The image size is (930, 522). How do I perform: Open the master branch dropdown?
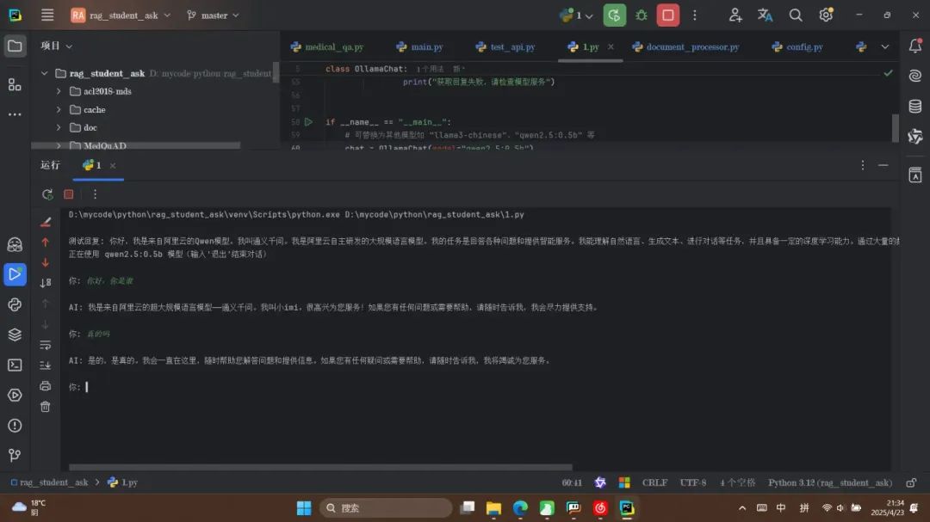(214, 15)
